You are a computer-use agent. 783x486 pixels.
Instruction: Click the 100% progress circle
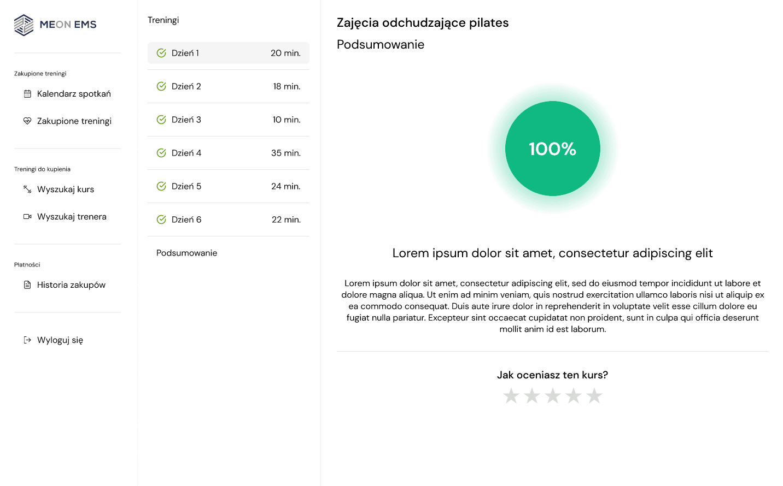tap(552, 149)
